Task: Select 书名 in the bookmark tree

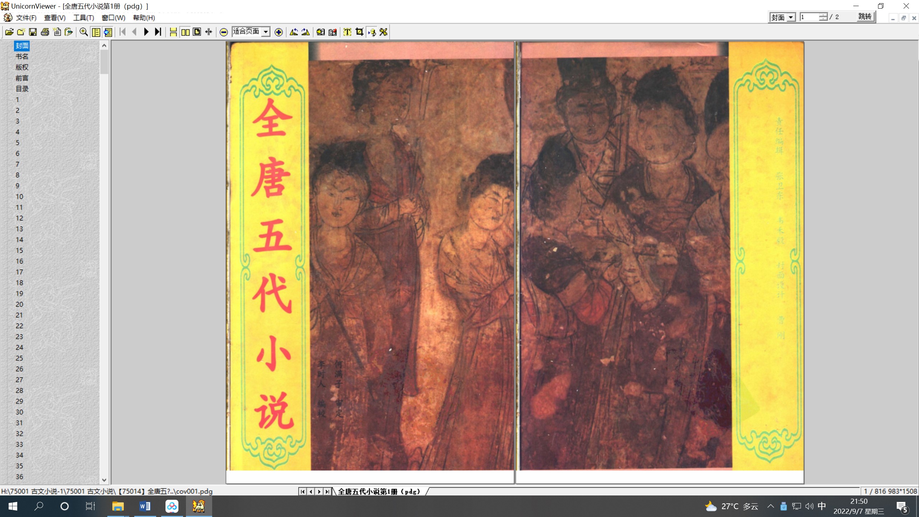Action: coord(22,56)
